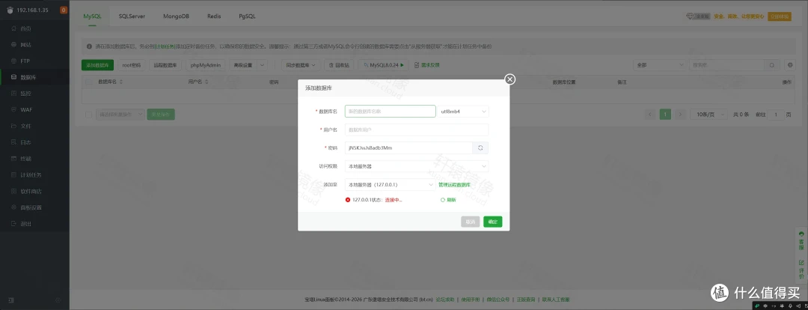Click the 管理远程数据库 link

click(454, 185)
